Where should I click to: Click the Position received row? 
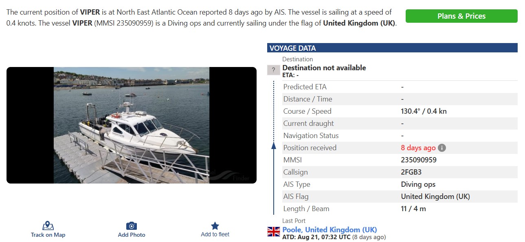tap(400, 148)
